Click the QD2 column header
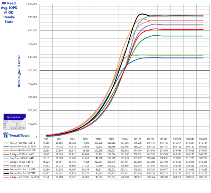Image resolution: width=211 pixels, height=193 pixels. point(59,139)
